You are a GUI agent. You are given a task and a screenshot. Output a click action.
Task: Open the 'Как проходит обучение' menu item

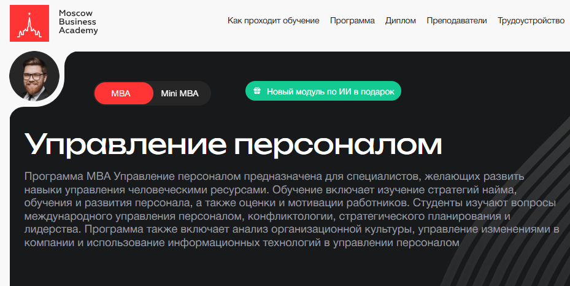274,21
